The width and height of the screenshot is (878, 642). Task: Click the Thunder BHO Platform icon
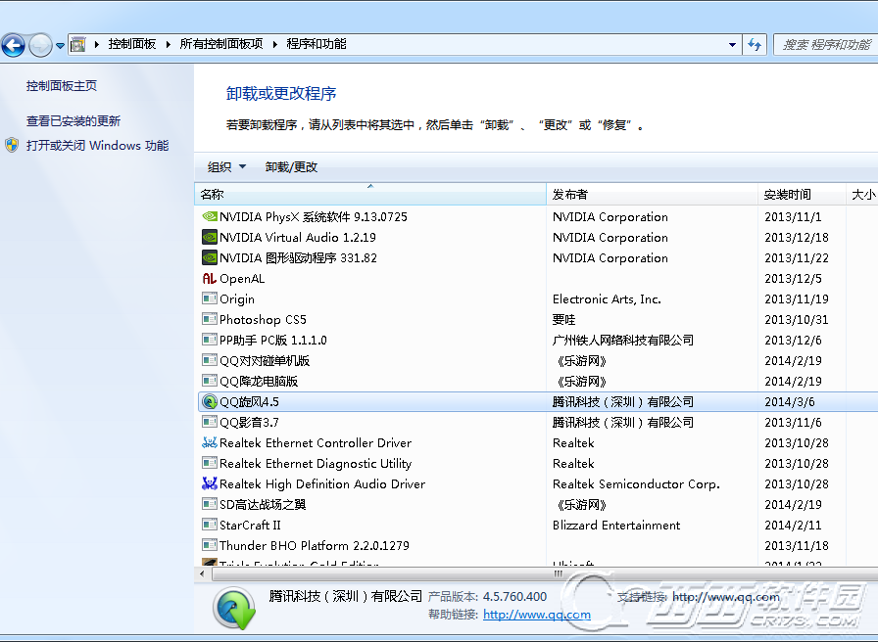(210, 545)
